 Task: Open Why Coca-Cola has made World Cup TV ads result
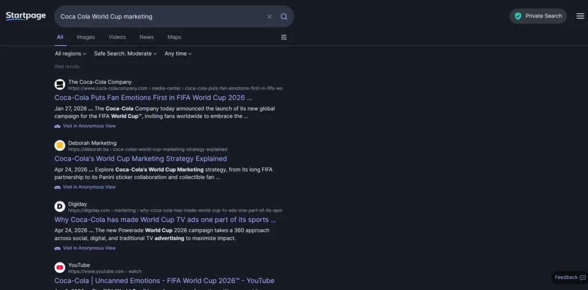click(x=165, y=220)
